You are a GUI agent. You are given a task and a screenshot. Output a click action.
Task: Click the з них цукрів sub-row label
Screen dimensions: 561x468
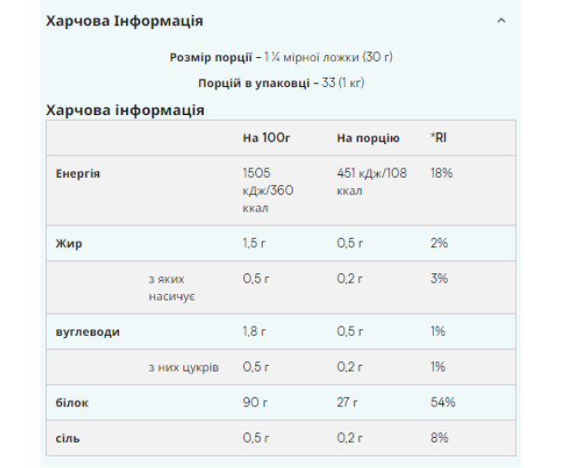(x=183, y=367)
